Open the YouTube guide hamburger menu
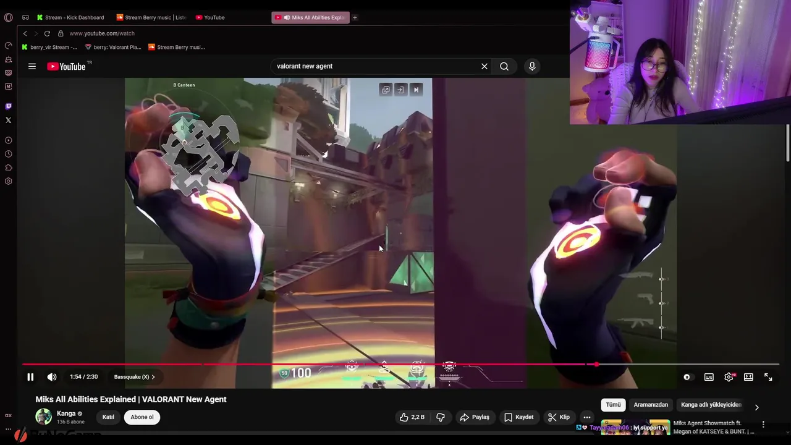 pyautogui.click(x=32, y=66)
